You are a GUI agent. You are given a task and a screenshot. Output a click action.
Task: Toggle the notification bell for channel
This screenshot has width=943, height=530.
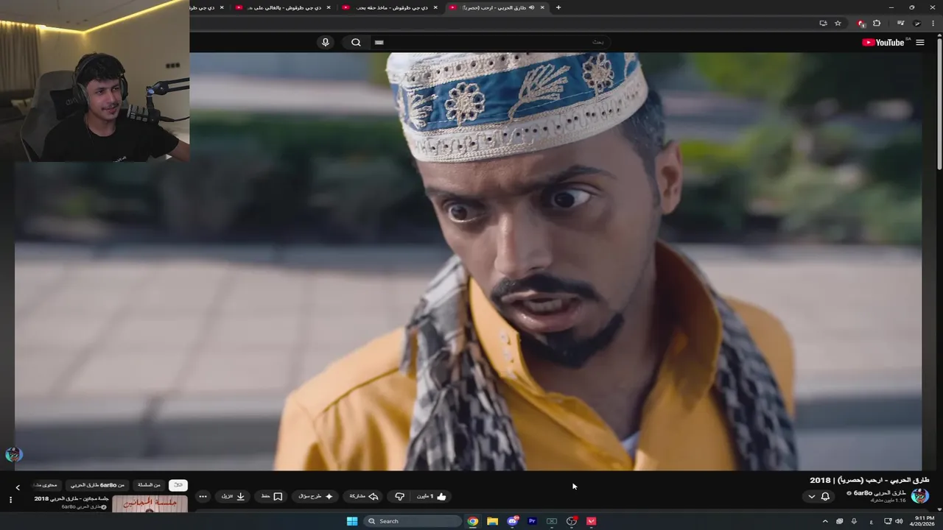click(x=825, y=497)
